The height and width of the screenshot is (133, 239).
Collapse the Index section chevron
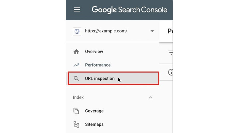point(150,97)
